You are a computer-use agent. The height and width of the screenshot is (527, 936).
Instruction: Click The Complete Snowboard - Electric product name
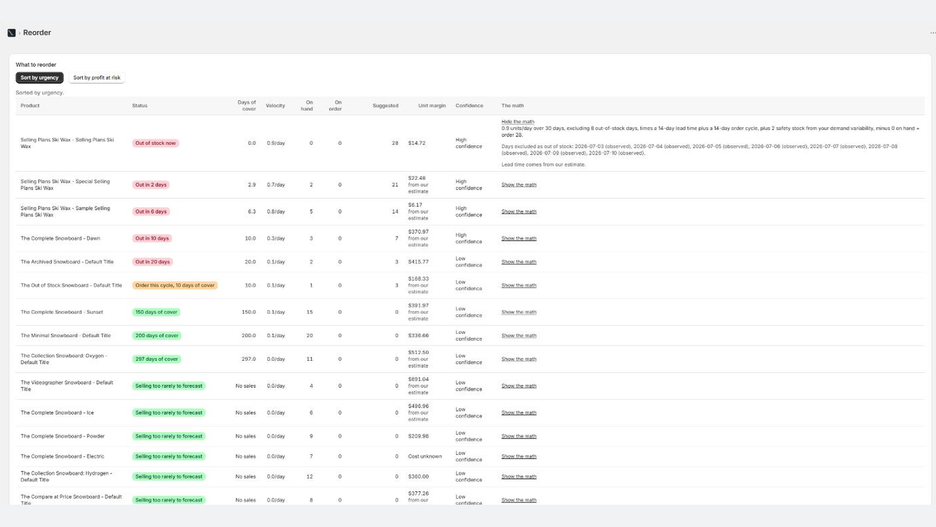coord(63,457)
